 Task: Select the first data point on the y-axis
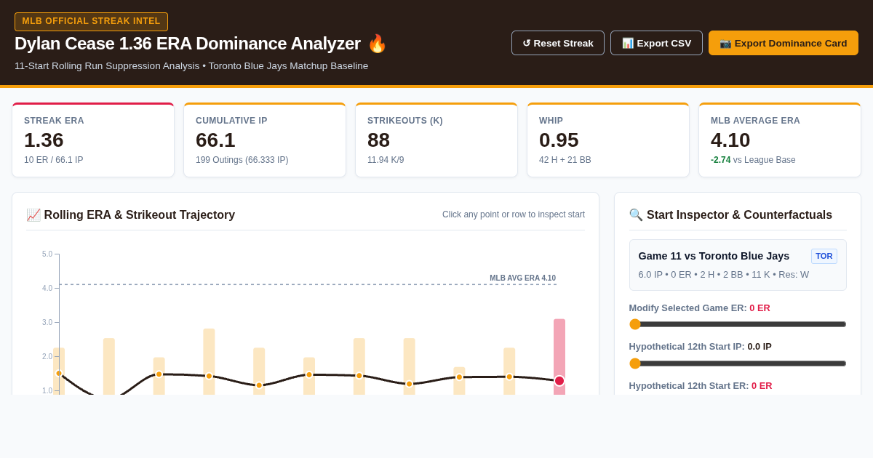click(59, 374)
